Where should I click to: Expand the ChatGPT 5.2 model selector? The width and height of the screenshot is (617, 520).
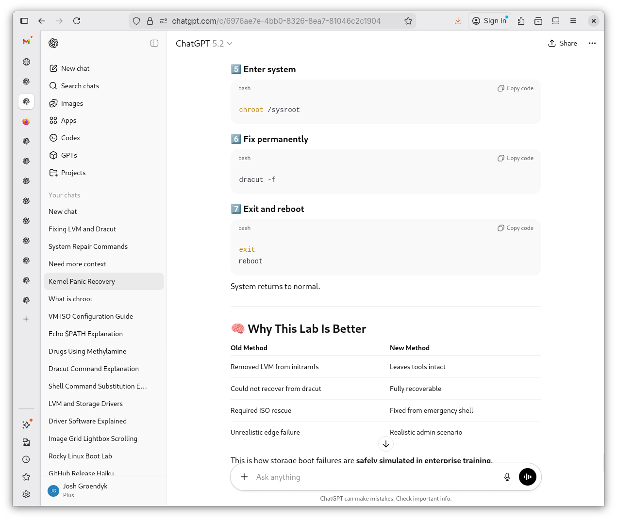[204, 44]
